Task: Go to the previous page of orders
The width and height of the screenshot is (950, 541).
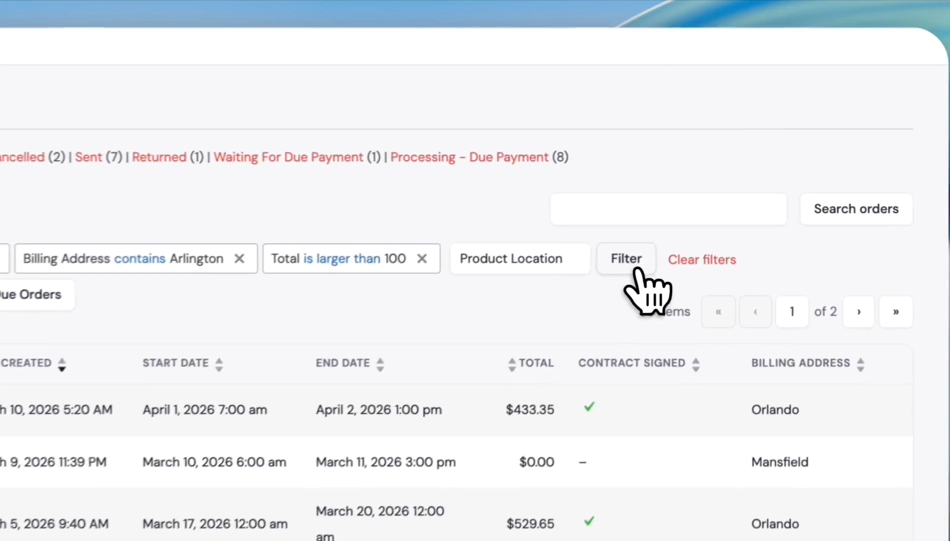Action: pyautogui.click(x=755, y=312)
